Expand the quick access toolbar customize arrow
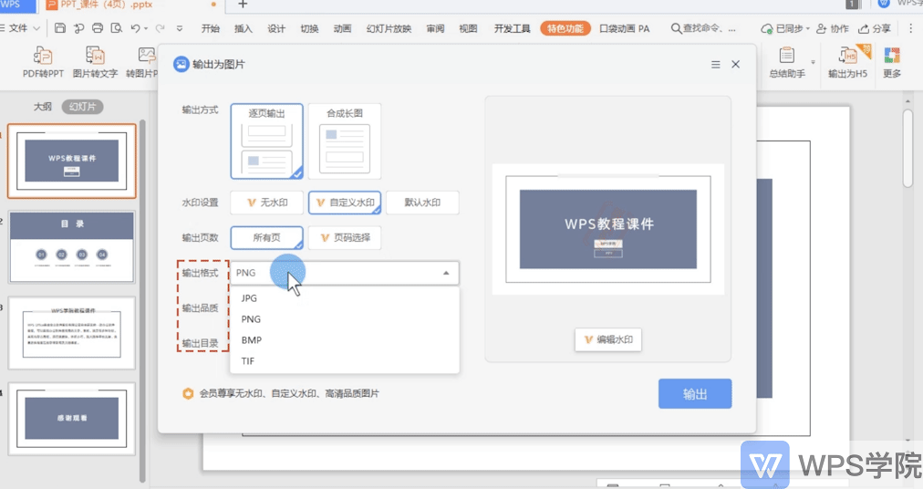This screenshot has width=923, height=489. pyautogui.click(x=180, y=28)
